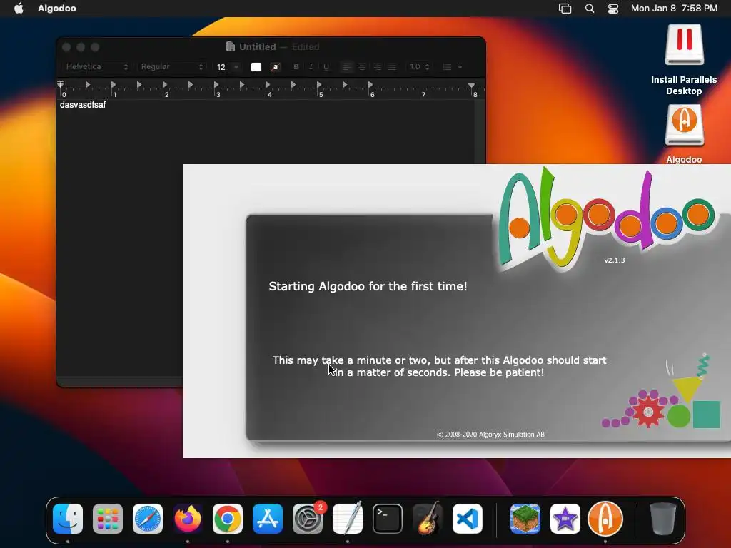This screenshot has height=548, width=731.
Task: Show the date and time notifications
Action: click(674, 8)
